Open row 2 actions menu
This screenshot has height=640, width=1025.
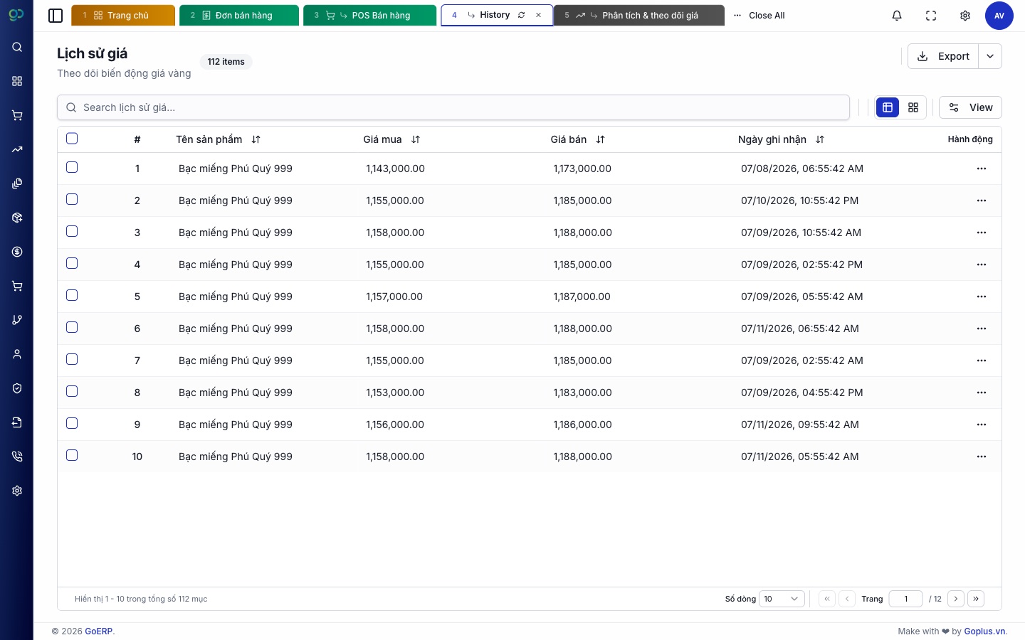[x=982, y=201]
